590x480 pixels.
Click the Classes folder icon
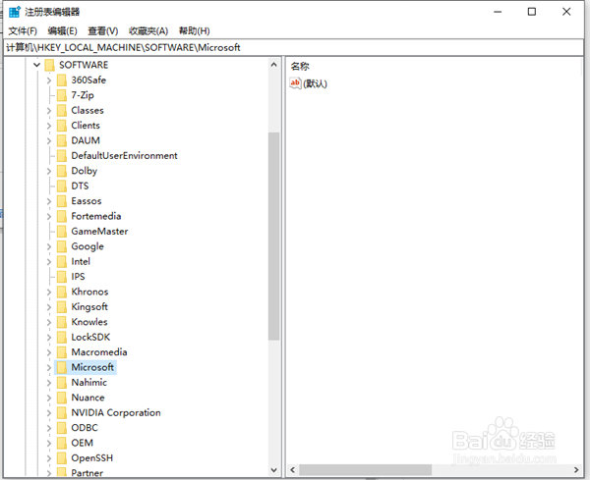(x=62, y=110)
